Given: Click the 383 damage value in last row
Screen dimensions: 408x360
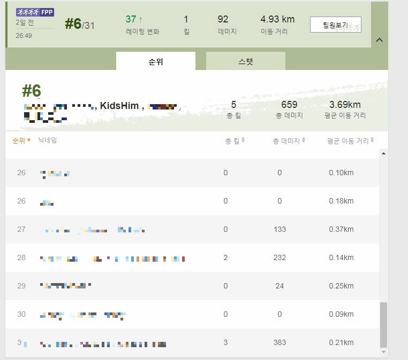Looking at the screenshot, I should [x=279, y=342].
